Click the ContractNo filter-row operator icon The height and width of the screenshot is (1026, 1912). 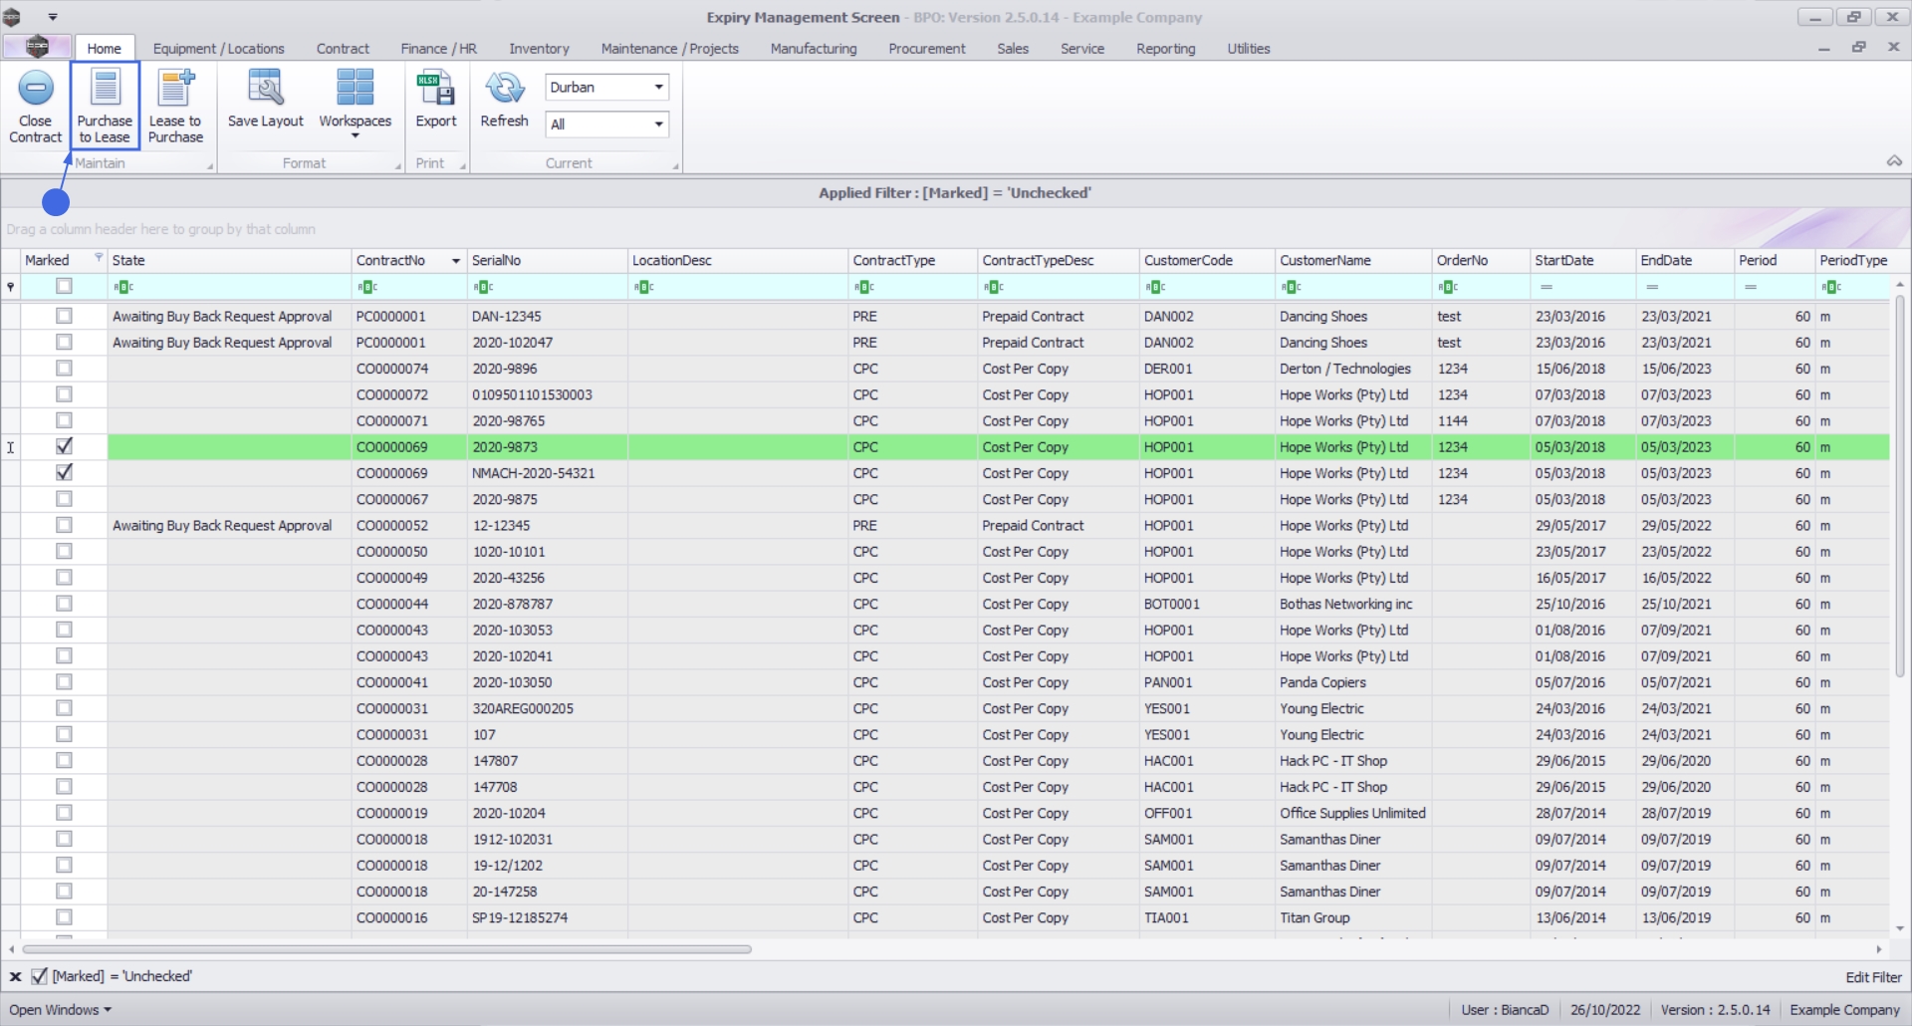tap(367, 287)
